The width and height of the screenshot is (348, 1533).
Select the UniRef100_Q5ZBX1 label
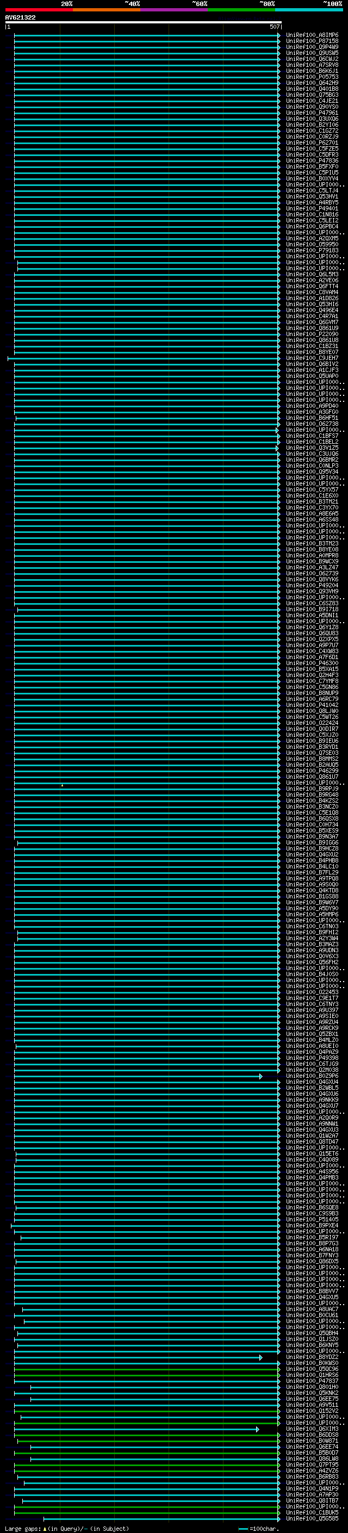pos(312,1034)
